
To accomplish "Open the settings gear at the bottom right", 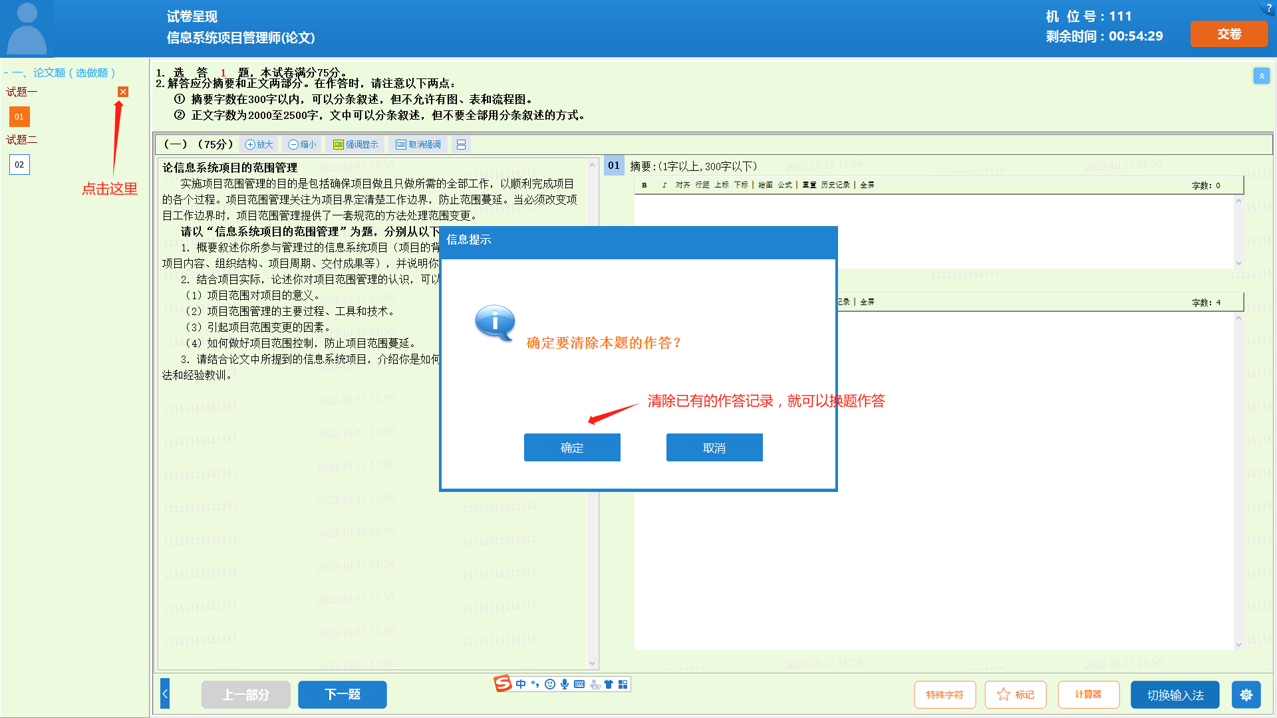I will pos(1246,695).
